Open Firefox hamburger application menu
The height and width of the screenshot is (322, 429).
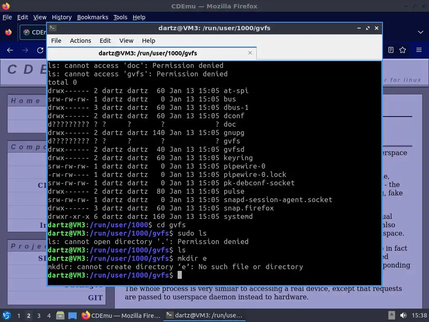coord(419,50)
